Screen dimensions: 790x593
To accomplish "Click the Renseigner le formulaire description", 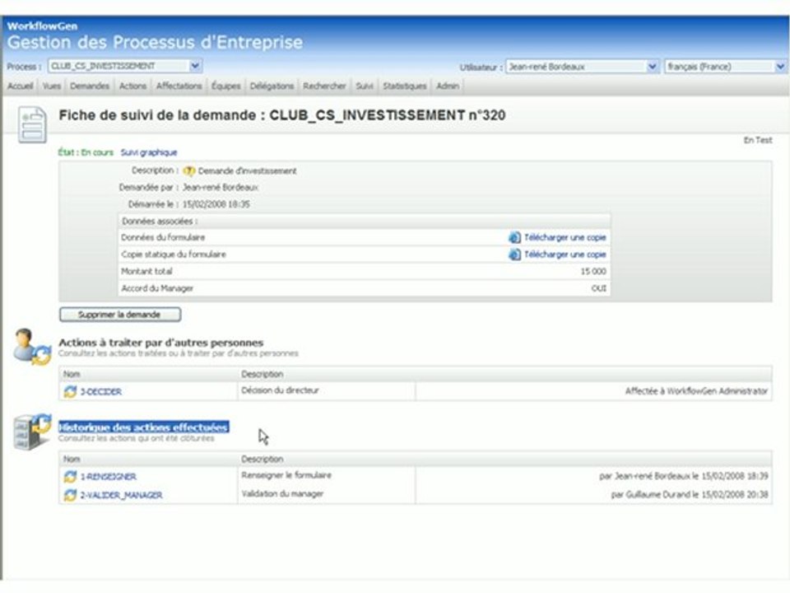I will (286, 475).
